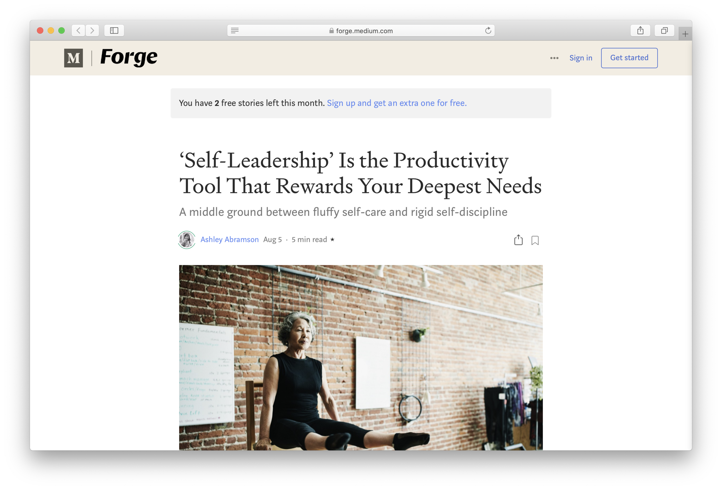Open a new tab with plus button
722x490 pixels.
(x=685, y=34)
